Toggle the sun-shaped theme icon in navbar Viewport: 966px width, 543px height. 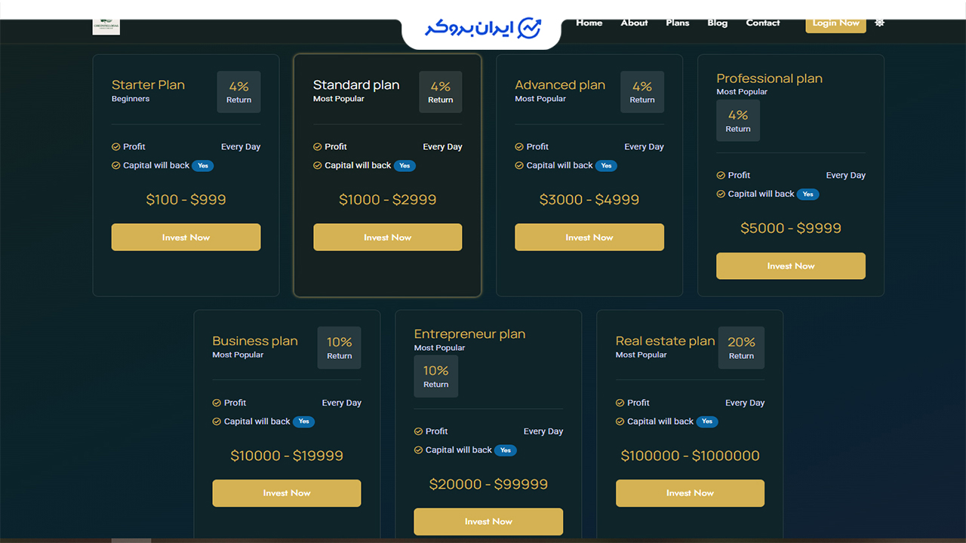(879, 23)
